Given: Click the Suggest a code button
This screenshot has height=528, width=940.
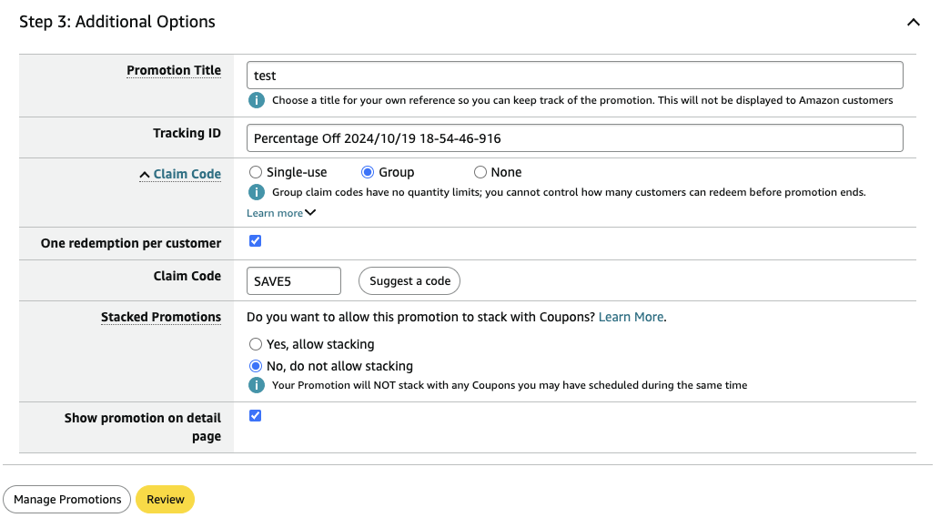Looking at the screenshot, I should (409, 281).
